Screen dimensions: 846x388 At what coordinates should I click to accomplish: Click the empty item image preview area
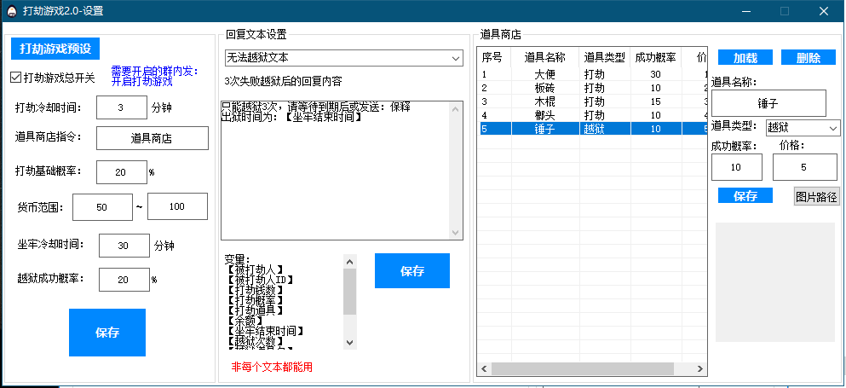pyautogui.click(x=774, y=281)
